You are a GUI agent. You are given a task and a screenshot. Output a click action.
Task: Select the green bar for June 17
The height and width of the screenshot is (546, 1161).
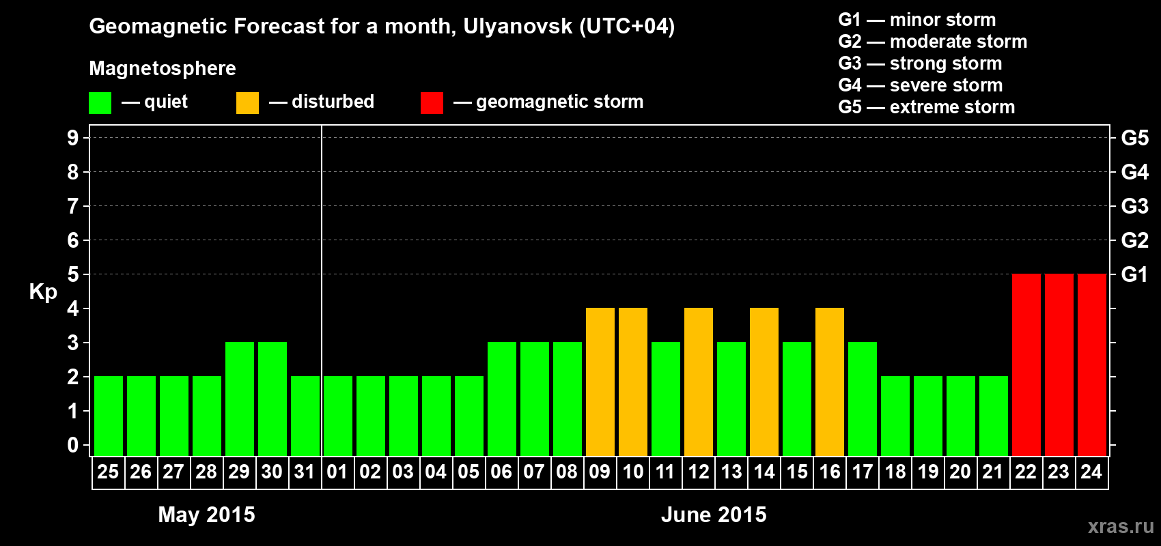863,399
